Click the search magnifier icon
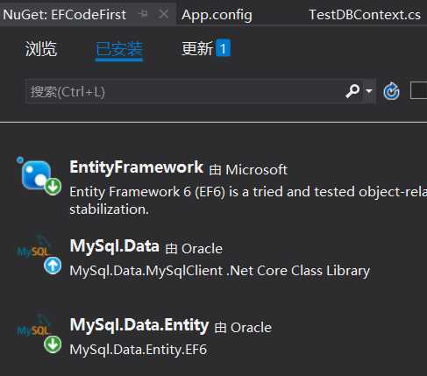The width and height of the screenshot is (427, 376). 352,91
